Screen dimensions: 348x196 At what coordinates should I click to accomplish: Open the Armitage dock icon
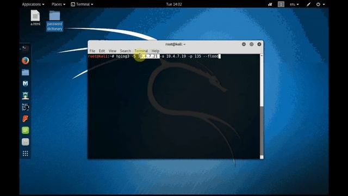point(26,96)
